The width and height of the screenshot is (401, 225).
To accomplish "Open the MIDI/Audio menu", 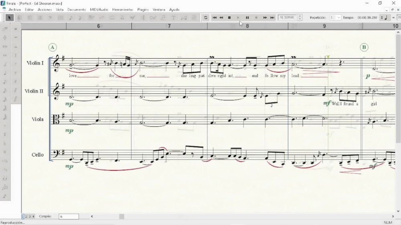I will [x=99, y=10].
